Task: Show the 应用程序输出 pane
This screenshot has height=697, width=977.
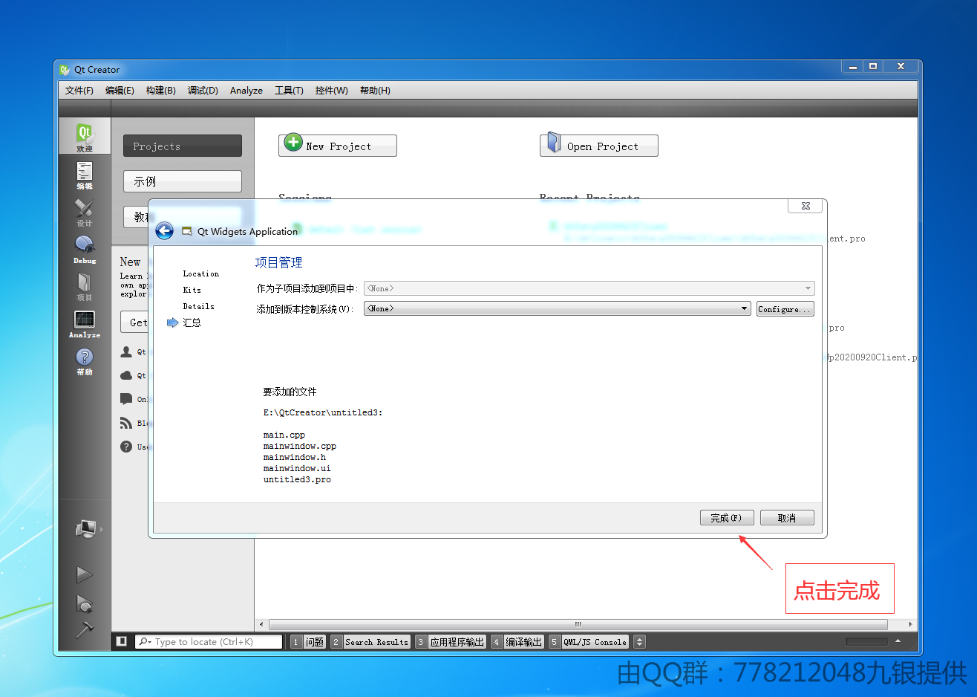Action: [450, 642]
